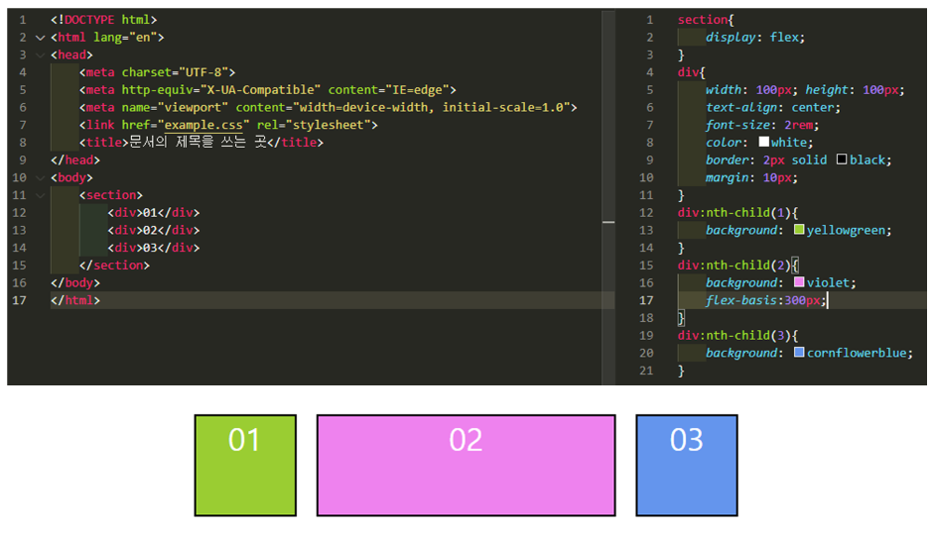Click line number 17 in CSS gutter
The height and width of the screenshot is (535, 934).
646,300
